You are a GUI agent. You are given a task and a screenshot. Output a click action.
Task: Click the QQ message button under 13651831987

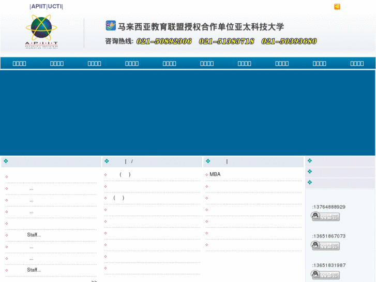point(325,275)
